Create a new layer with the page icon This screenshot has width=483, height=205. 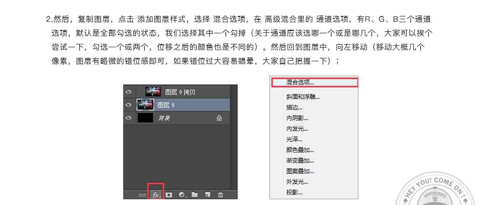coord(208,194)
